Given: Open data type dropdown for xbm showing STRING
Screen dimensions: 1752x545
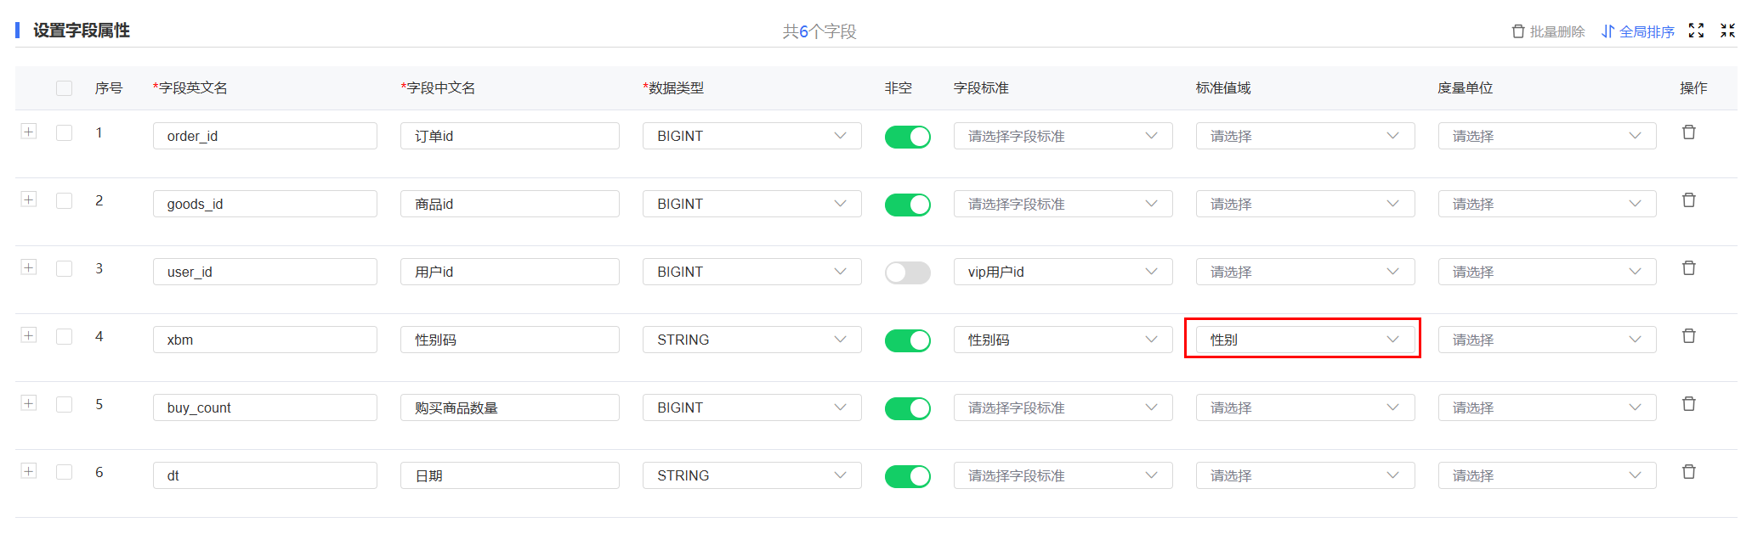Looking at the screenshot, I should pyautogui.click(x=751, y=340).
